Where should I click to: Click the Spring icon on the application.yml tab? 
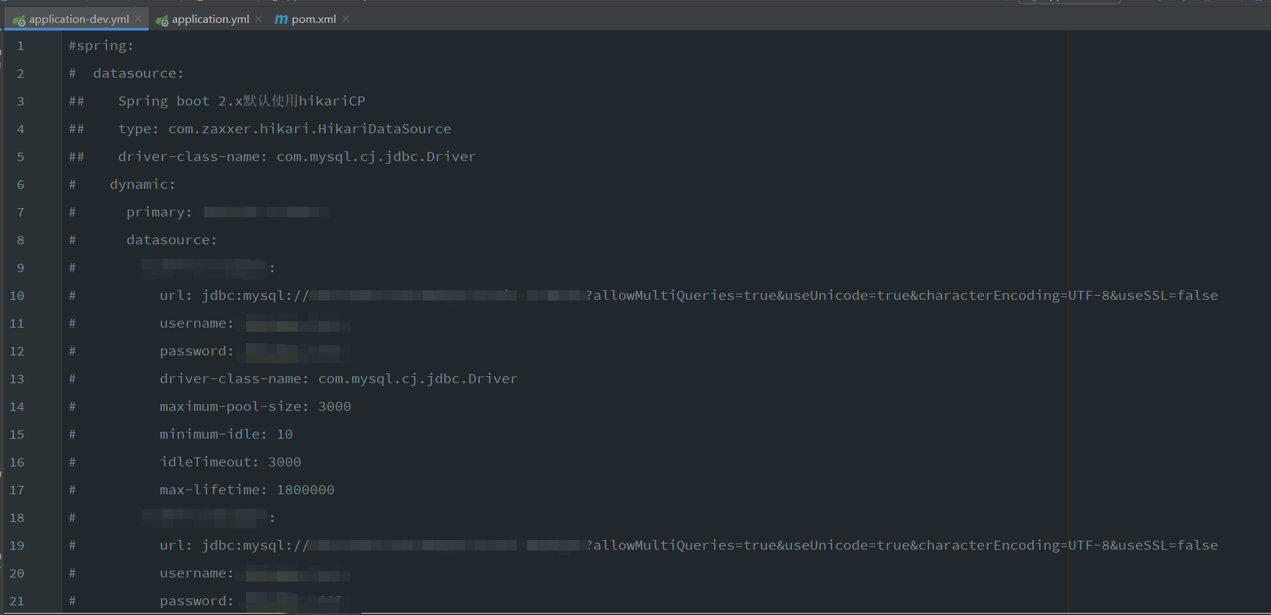pyautogui.click(x=162, y=19)
